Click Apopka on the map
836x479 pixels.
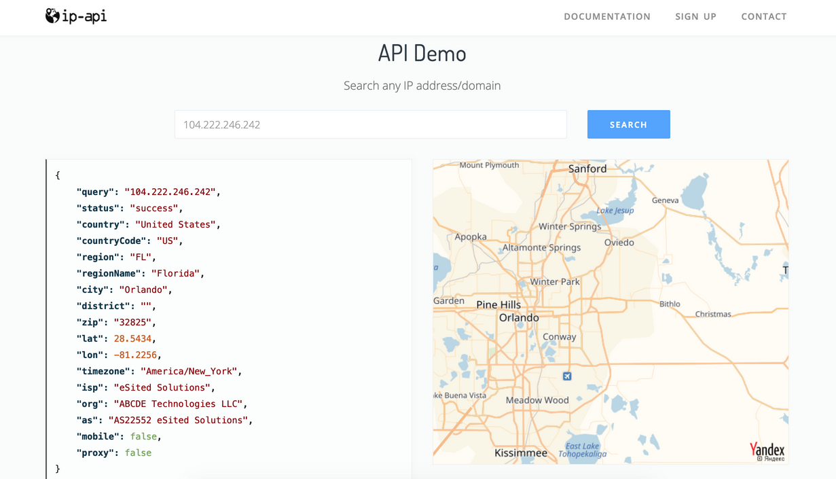point(471,236)
